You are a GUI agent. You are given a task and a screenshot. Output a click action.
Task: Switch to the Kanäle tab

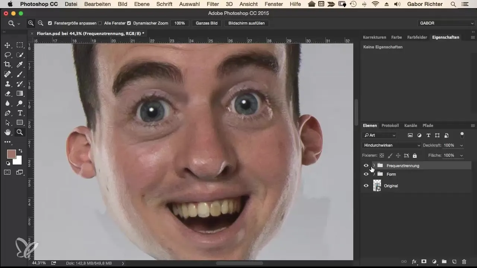pyautogui.click(x=411, y=126)
